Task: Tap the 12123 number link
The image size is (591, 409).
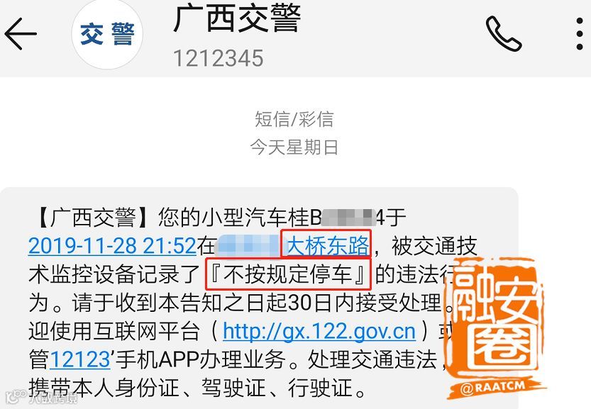Action: (80, 359)
